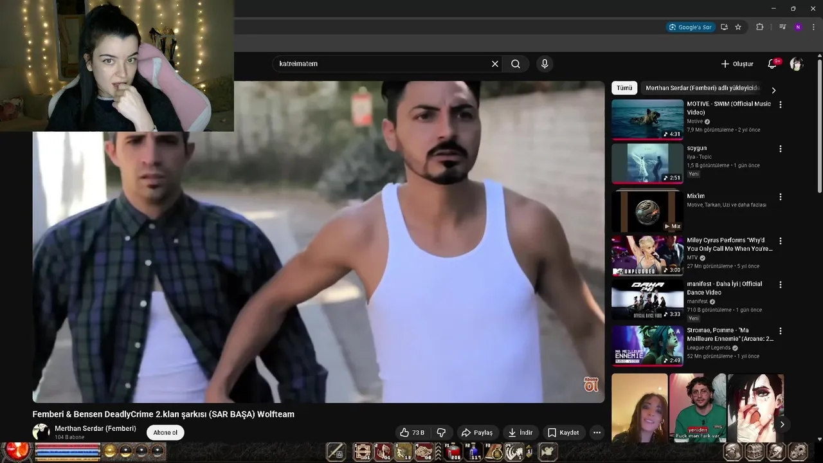Viewport: 823px width, 463px height.
Task: Click the Google'a Sor button
Action: [x=691, y=27]
